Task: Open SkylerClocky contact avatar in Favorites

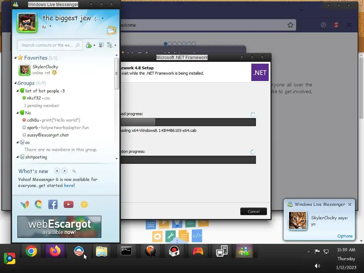Action: click(25, 70)
